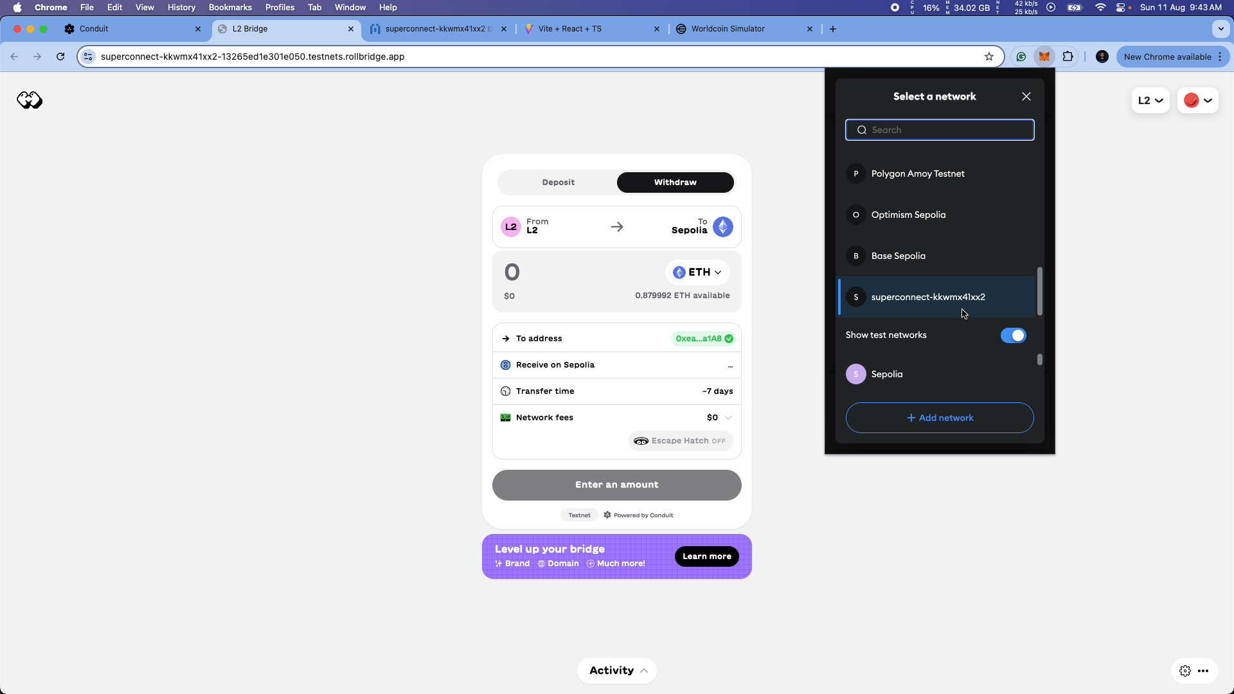Click the Learn more button

click(x=706, y=556)
